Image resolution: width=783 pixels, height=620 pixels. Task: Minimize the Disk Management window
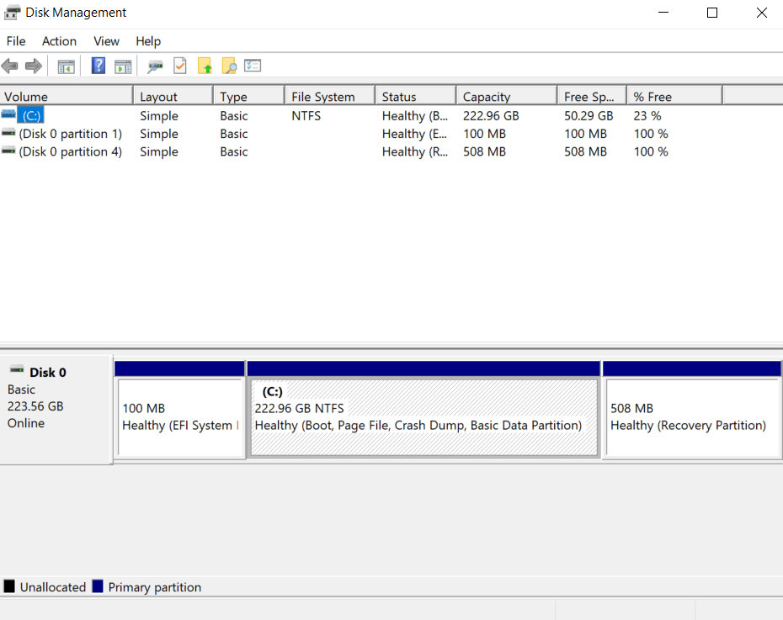pyautogui.click(x=663, y=13)
